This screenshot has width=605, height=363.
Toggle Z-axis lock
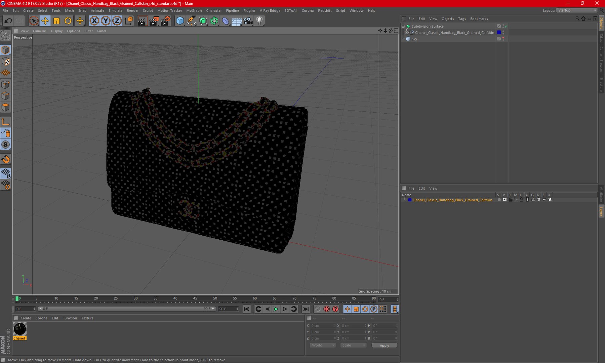coord(117,21)
